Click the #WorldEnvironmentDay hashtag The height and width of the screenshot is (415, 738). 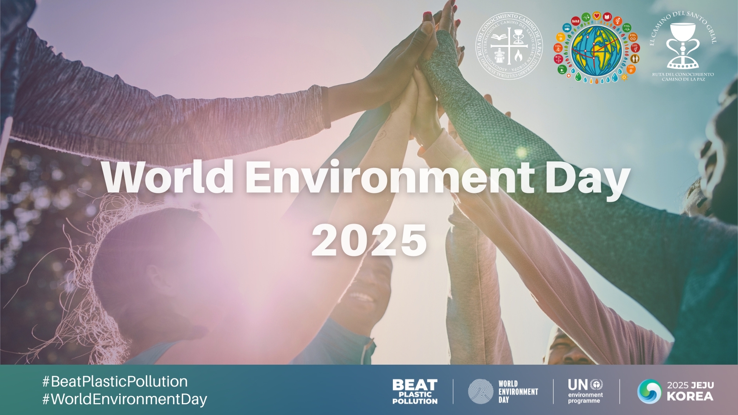point(125,399)
